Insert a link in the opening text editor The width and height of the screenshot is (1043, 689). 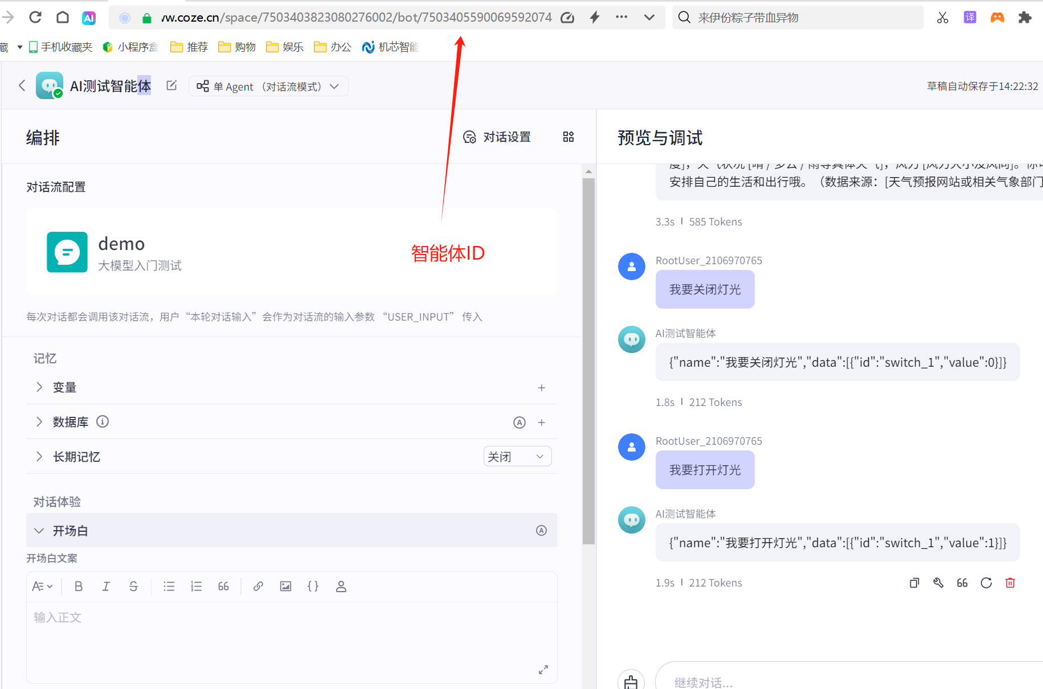point(258,586)
